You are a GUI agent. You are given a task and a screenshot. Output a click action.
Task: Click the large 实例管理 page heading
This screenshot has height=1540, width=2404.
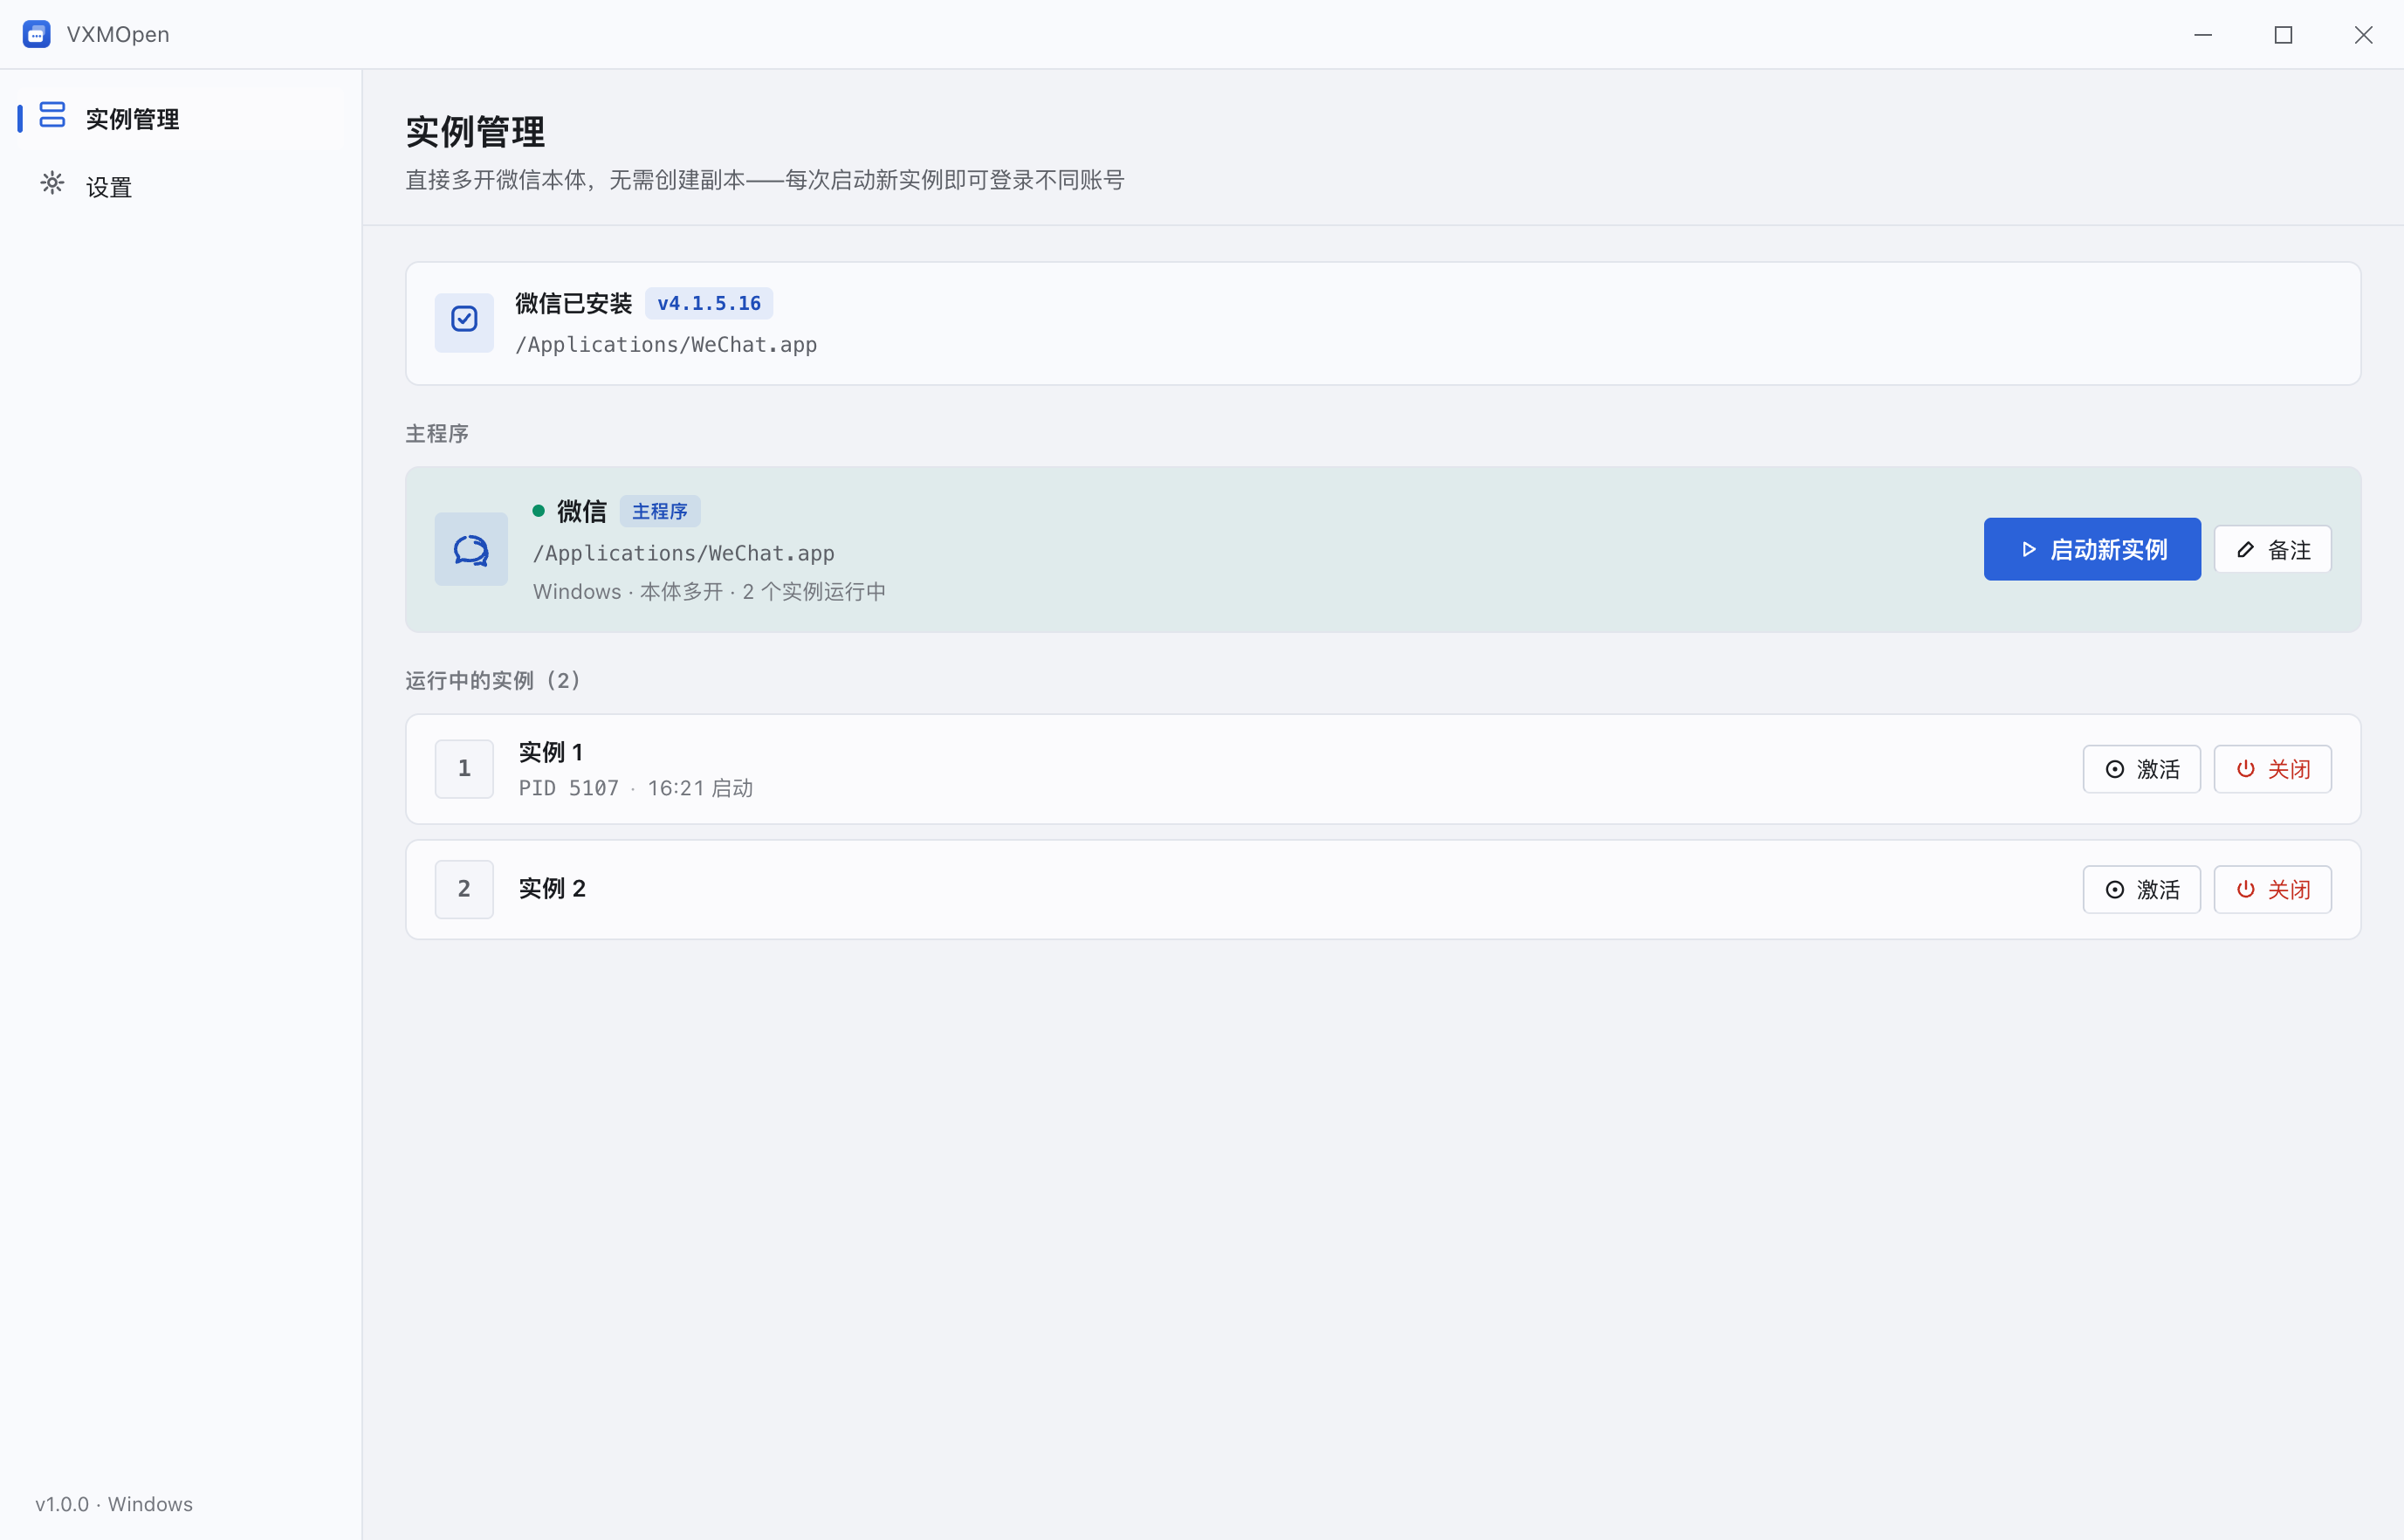[475, 131]
